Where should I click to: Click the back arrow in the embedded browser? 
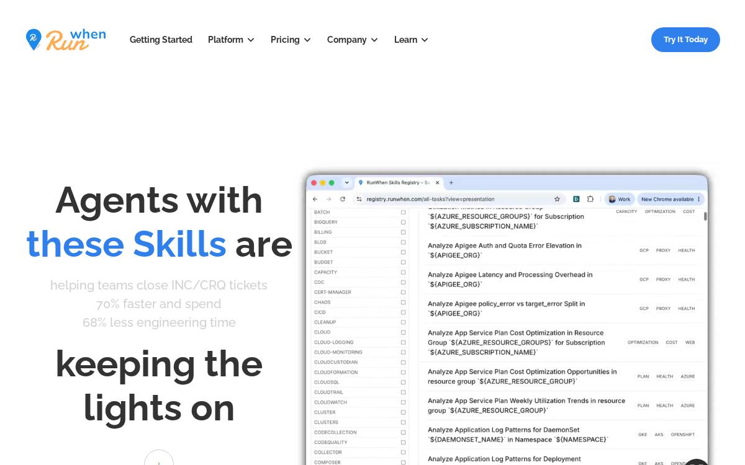pos(315,199)
